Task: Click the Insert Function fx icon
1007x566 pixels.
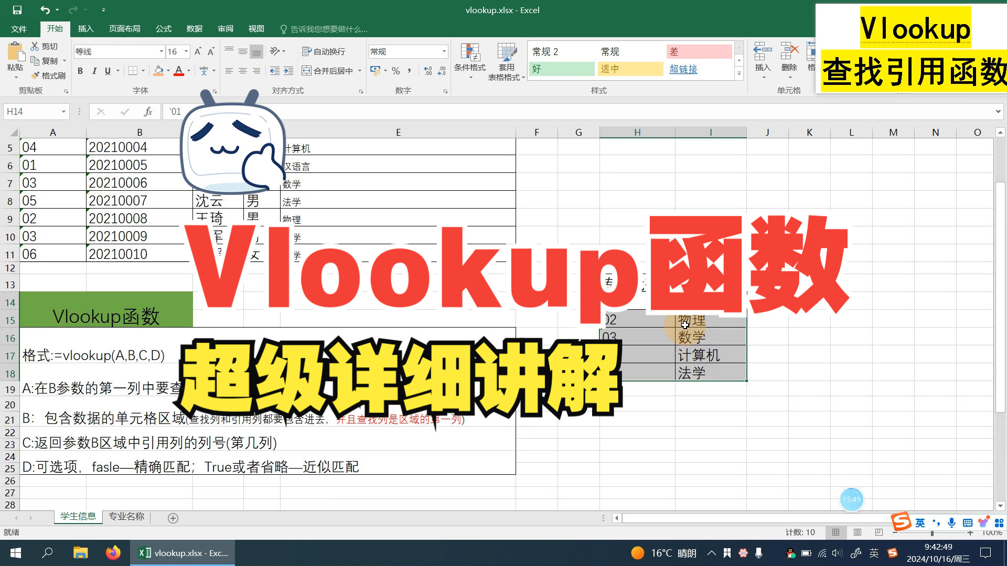Action: tap(148, 112)
